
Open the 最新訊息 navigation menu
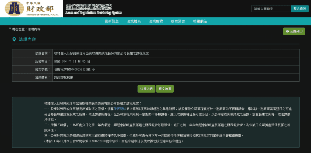click(x=111, y=21)
